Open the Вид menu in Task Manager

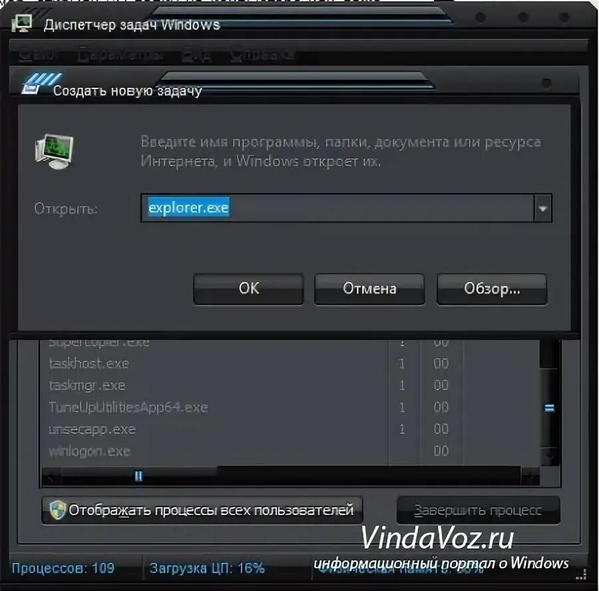[x=196, y=55]
